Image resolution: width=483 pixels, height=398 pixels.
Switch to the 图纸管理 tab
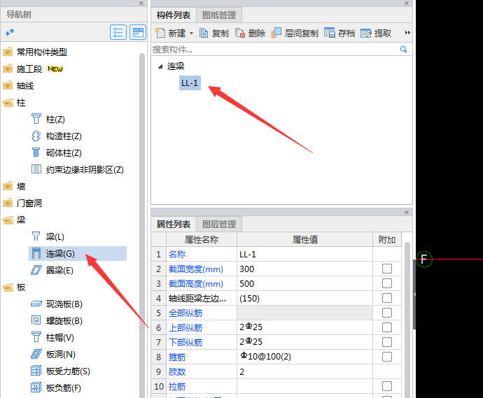pos(219,15)
